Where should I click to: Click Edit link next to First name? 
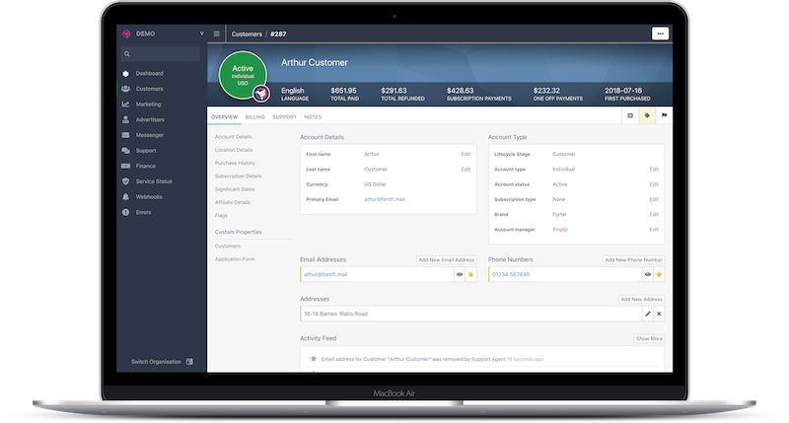pos(466,154)
